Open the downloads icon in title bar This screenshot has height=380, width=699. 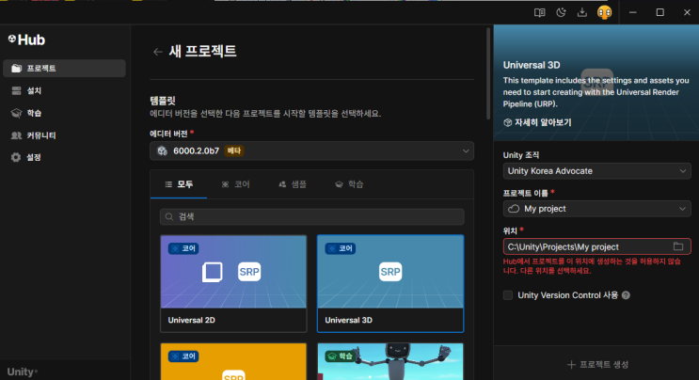click(x=582, y=12)
